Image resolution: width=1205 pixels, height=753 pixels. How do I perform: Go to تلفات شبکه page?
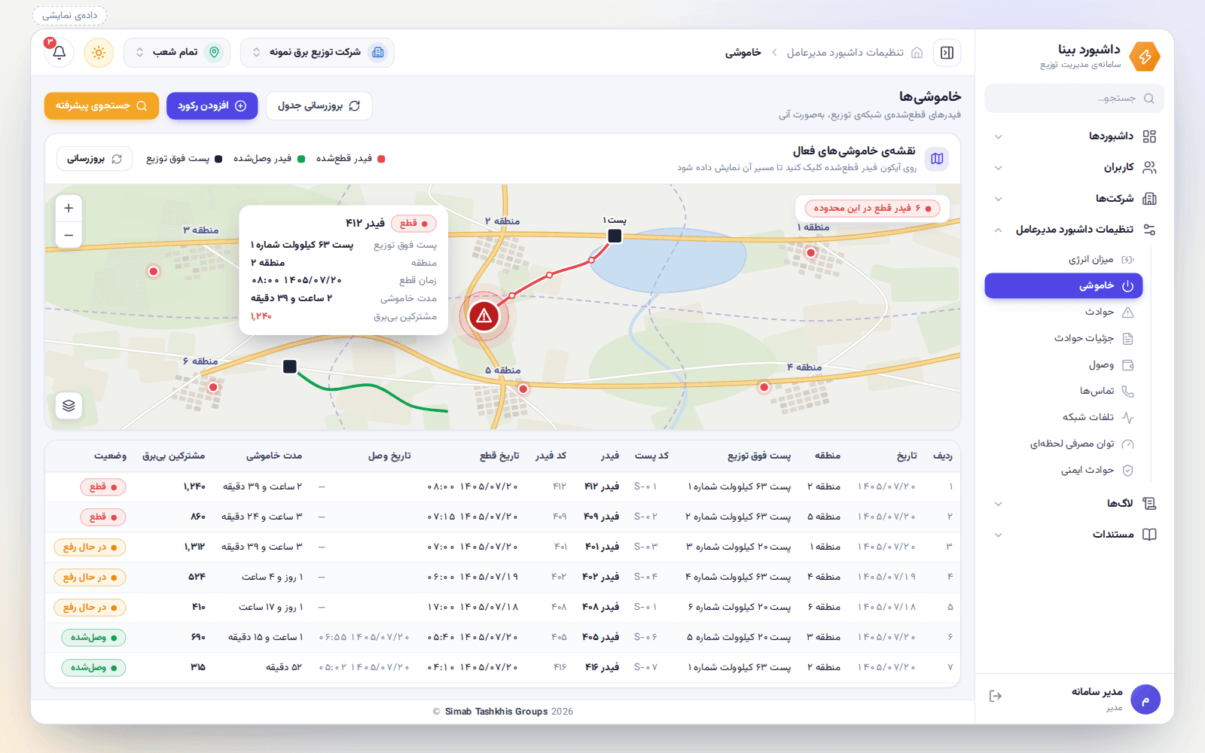pyautogui.click(x=1063, y=417)
